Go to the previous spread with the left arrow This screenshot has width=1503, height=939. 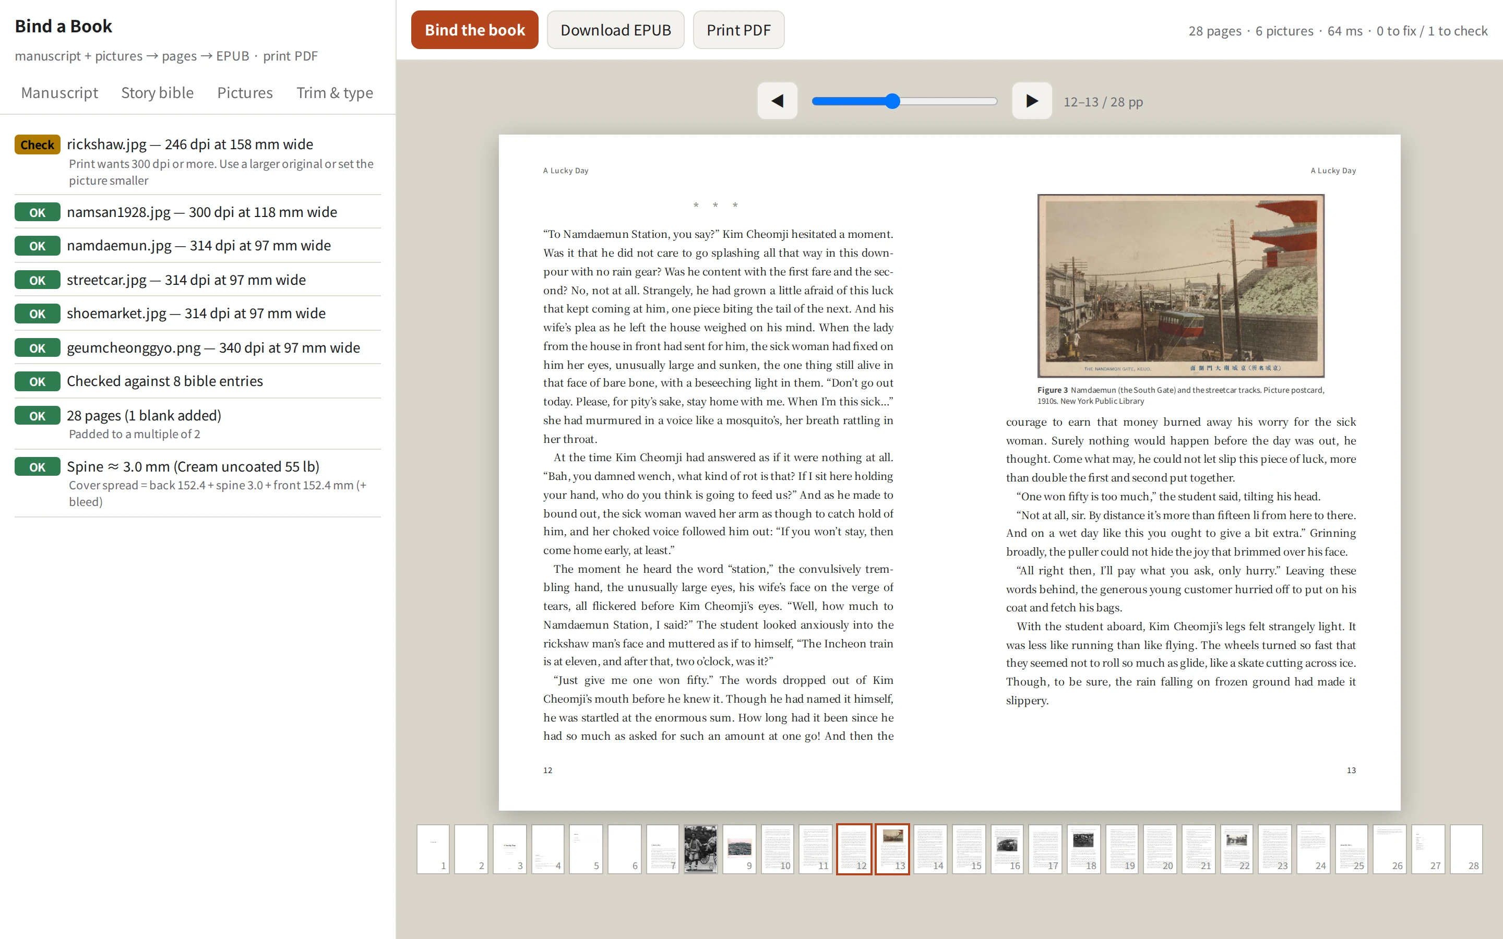coord(777,101)
